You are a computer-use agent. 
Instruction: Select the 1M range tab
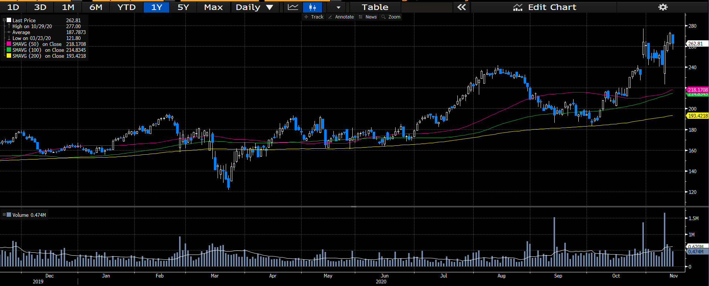[x=68, y=7]
